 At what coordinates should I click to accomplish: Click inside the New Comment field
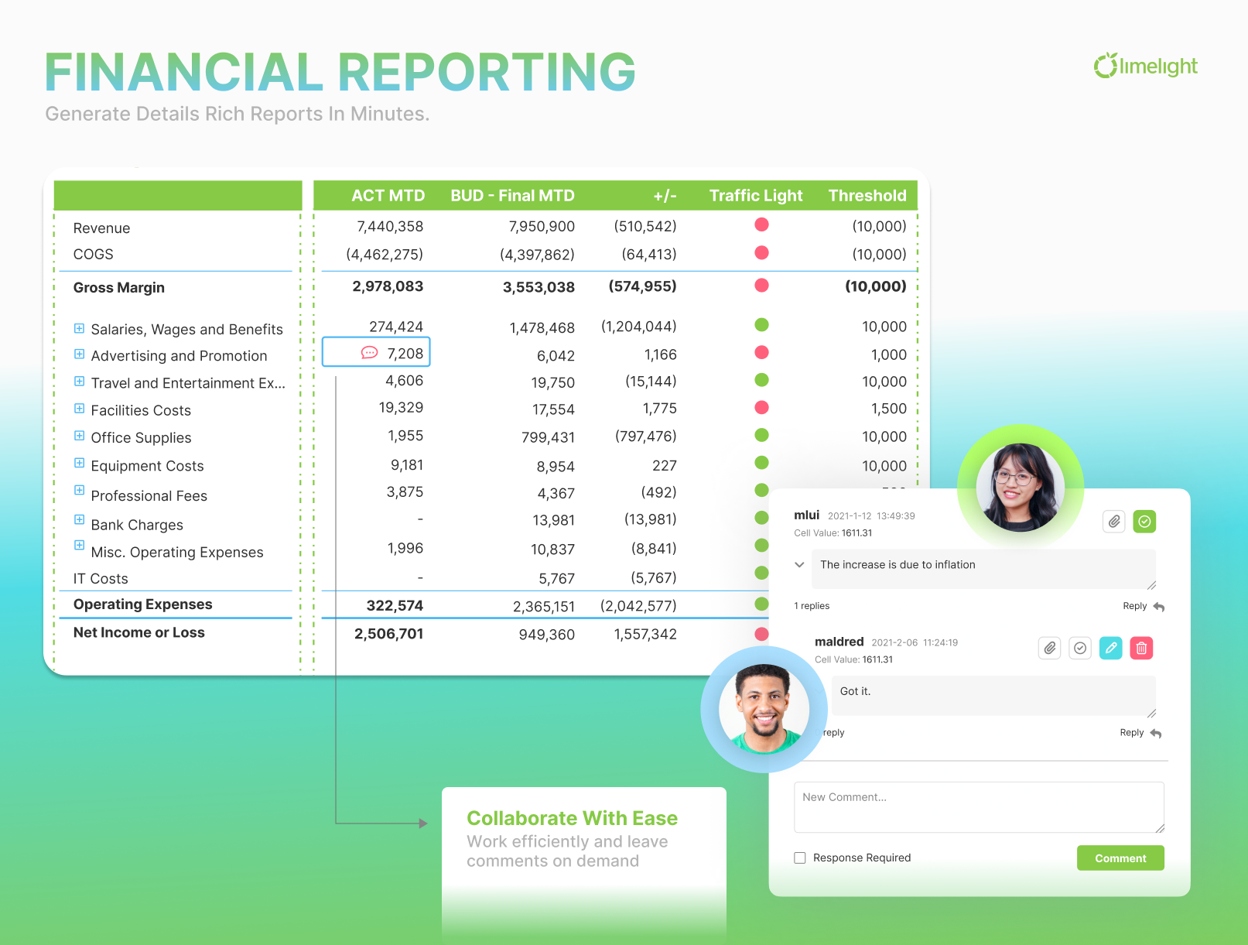pos(979,806)
